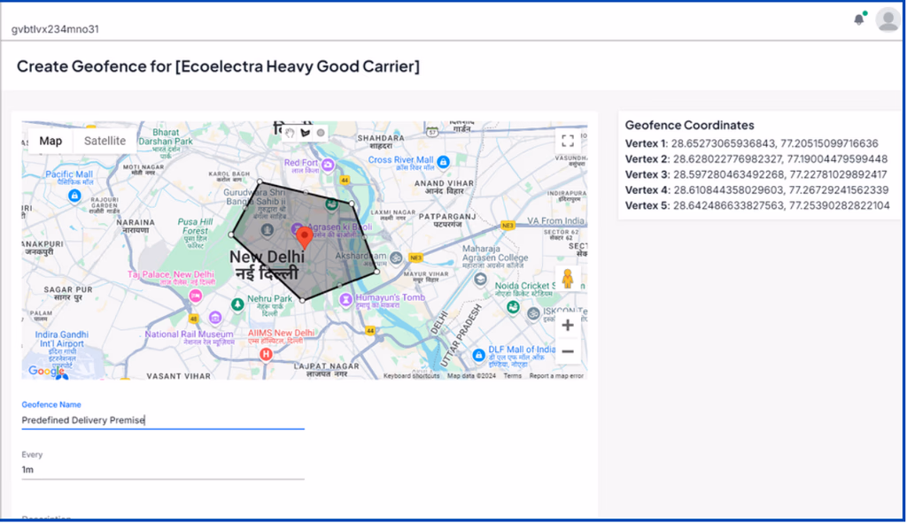Select the draw polygon tool

click(306, 133)
